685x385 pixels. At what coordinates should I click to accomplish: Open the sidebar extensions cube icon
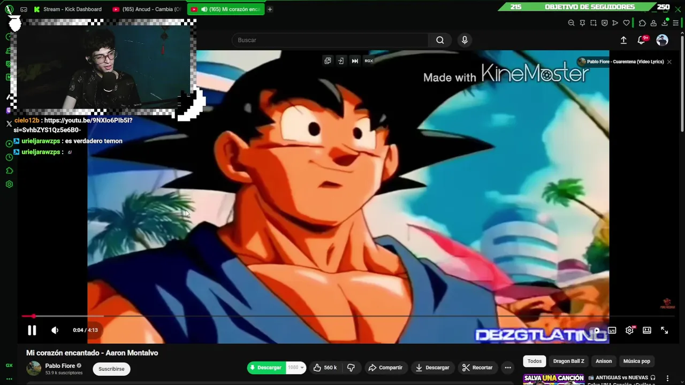point(9,171)
